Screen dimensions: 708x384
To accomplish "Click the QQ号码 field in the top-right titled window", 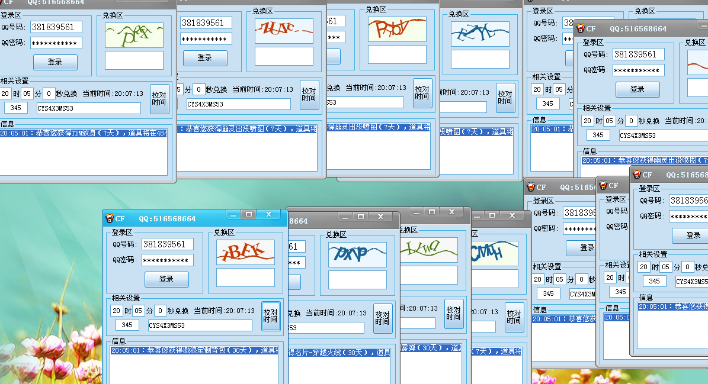I will 639,54.
